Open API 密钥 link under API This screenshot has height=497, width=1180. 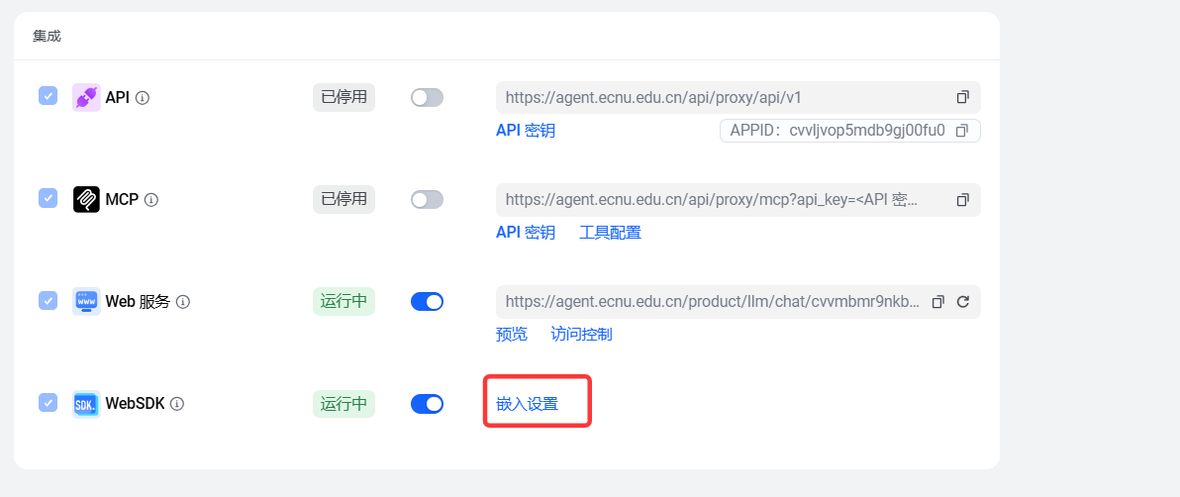(x=526, y=131)
